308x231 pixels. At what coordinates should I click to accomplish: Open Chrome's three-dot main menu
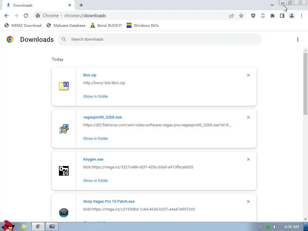[301, 16]
